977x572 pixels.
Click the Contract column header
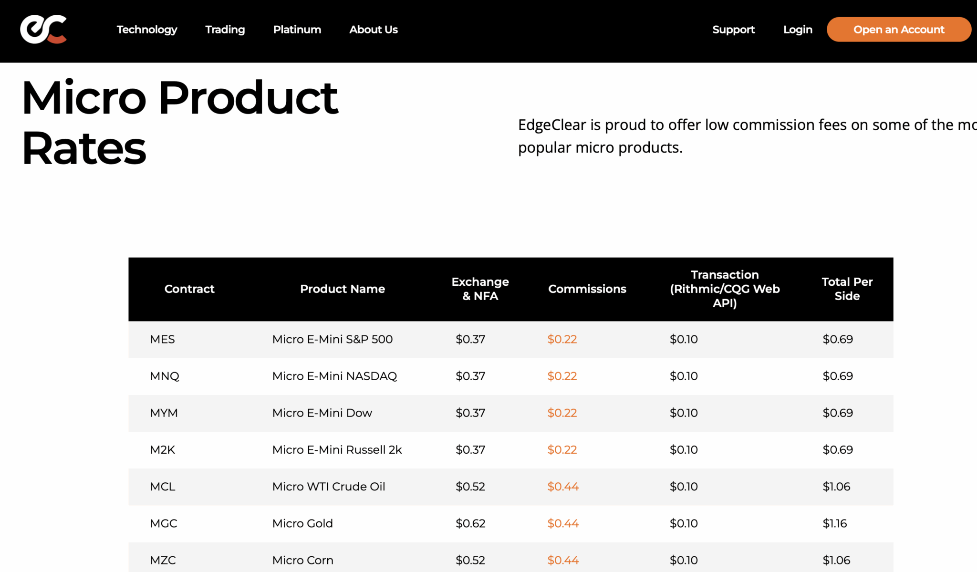click(189, 289)
